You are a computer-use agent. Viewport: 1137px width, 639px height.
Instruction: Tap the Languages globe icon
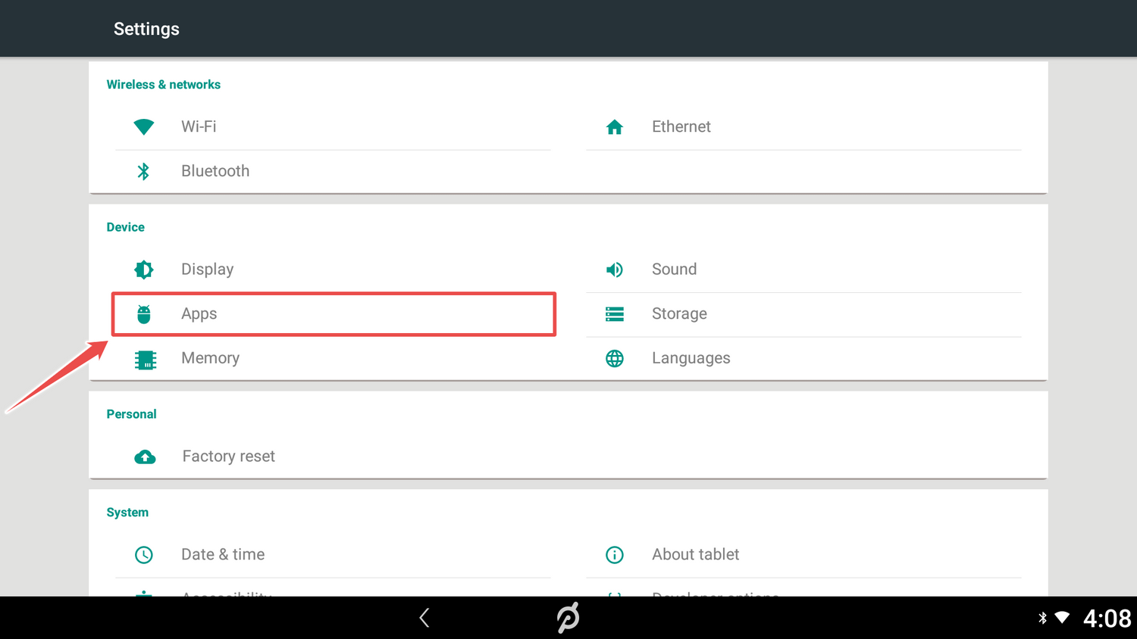(614, 358)
